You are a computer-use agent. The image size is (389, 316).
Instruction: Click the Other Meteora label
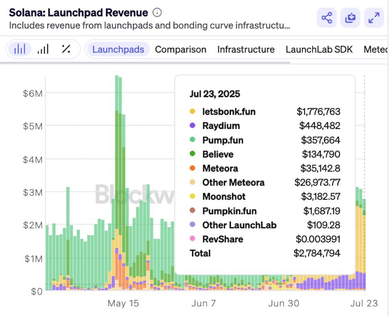[x=233, y=183]
